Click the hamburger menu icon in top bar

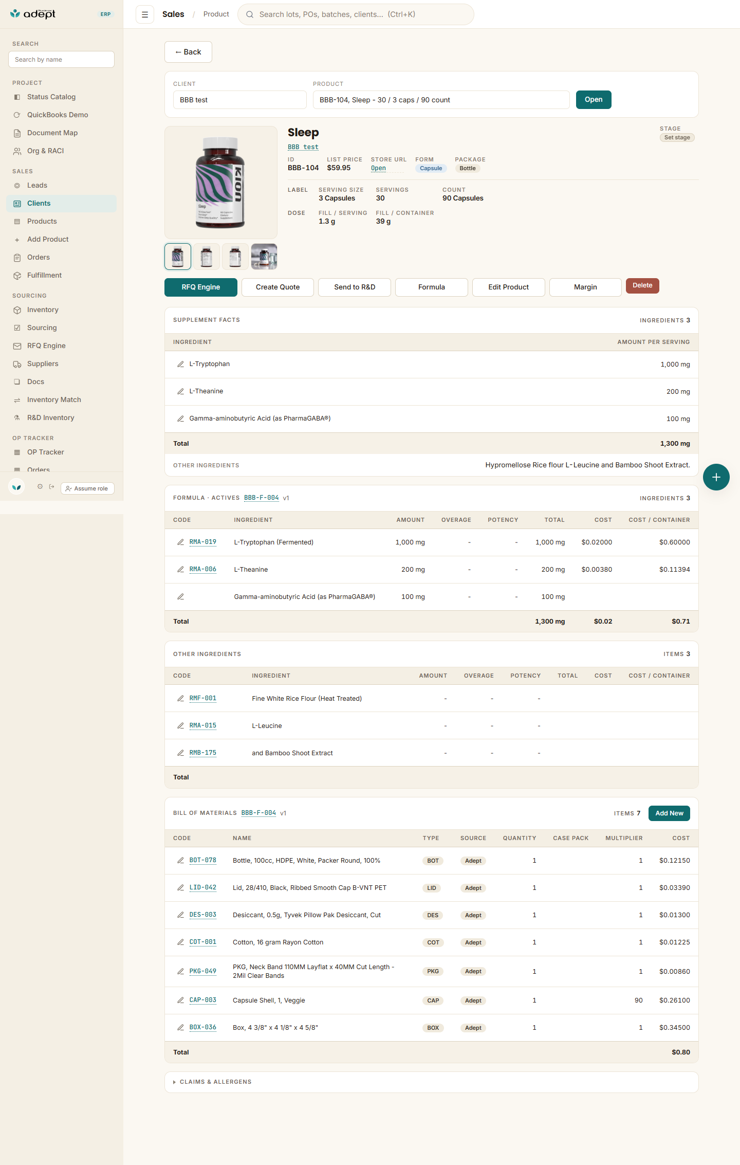[145, 14]
